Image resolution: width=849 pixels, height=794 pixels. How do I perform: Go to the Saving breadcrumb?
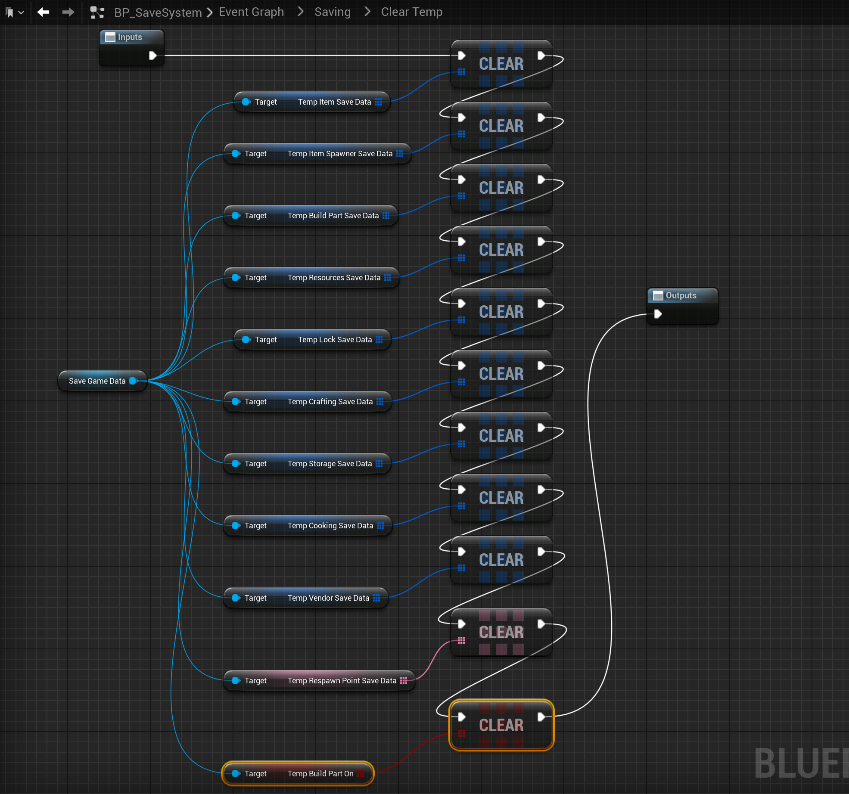(332, 12)
